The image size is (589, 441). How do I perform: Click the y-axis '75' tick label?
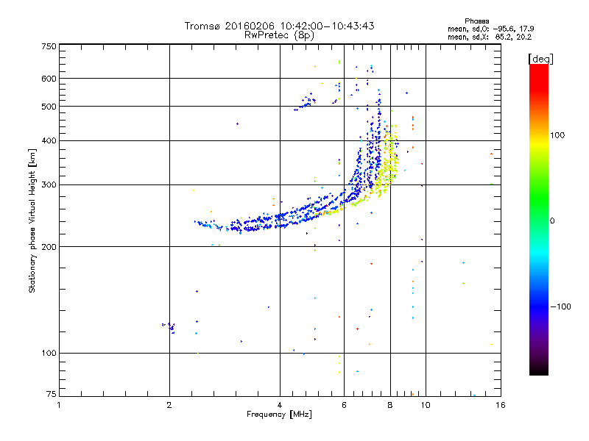(x=51, y=394)
